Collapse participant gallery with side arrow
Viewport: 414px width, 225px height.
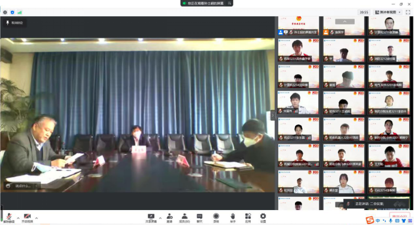click(x=273, y=115)
